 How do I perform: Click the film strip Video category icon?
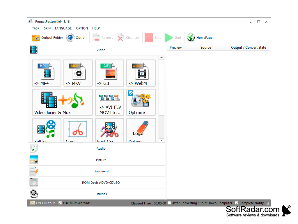tap(34, 50)
